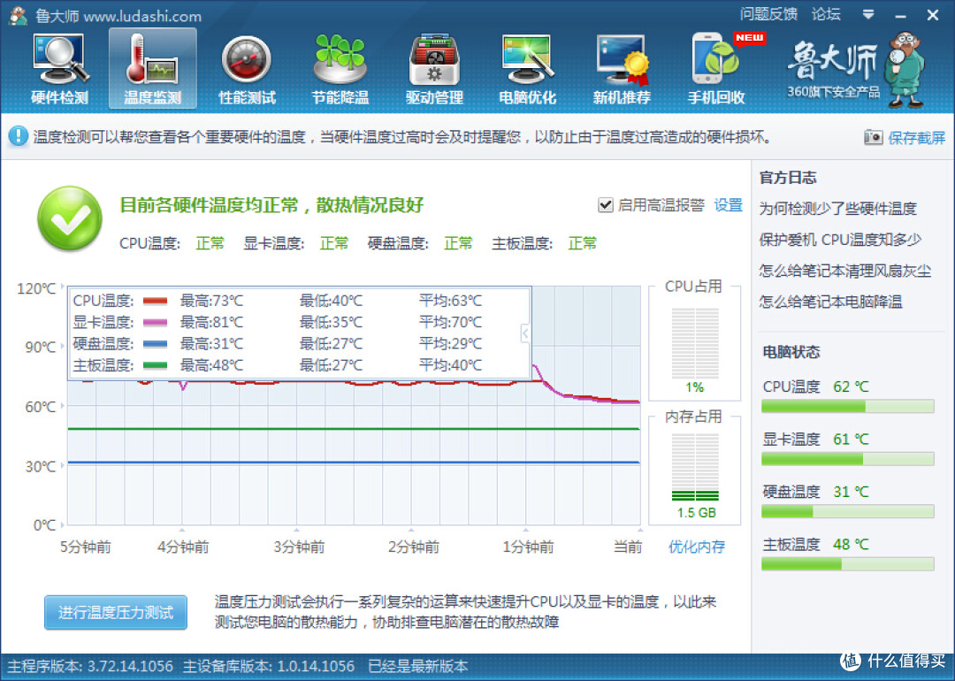Click the 平均:70℃ graphics average value
Image resolution: width=955 pixels, height=681 pixels.
450,322
